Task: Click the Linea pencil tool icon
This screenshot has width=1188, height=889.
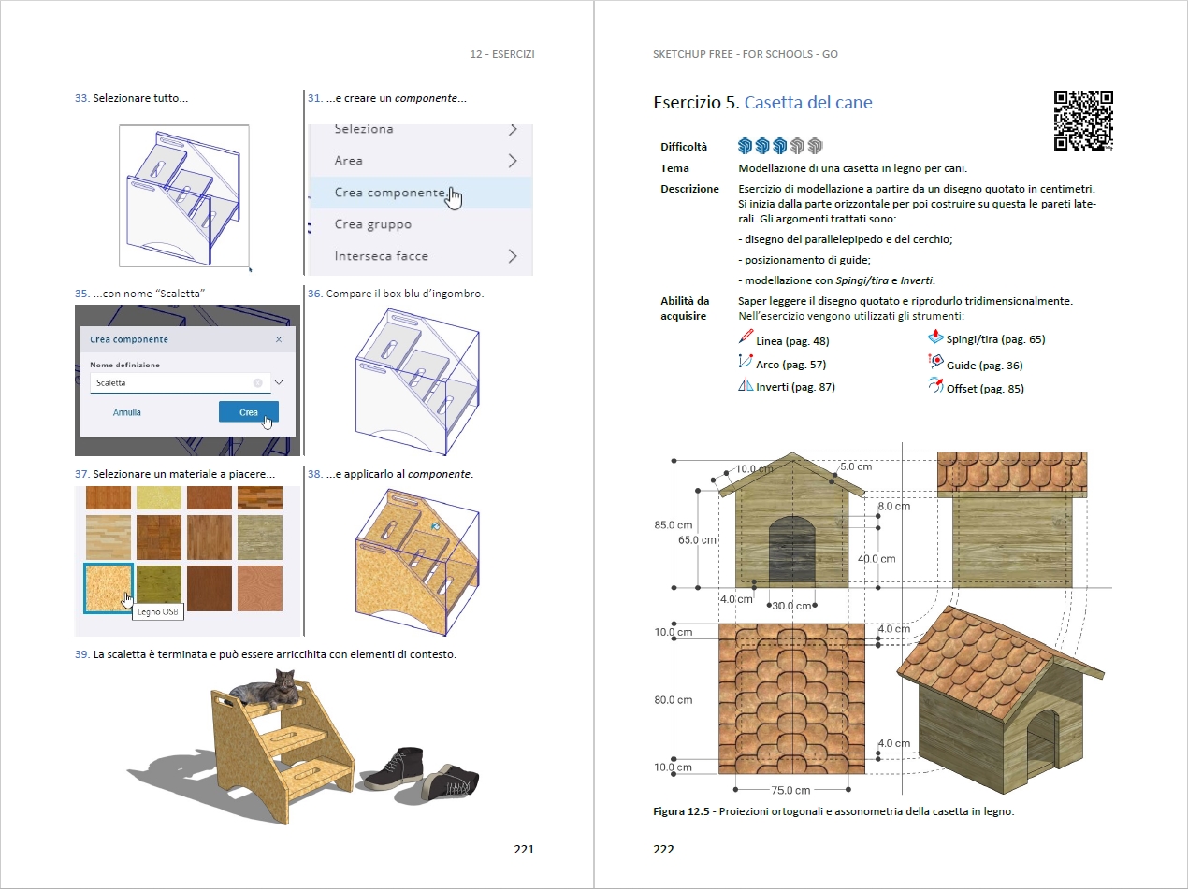Action: pos(746,339)
